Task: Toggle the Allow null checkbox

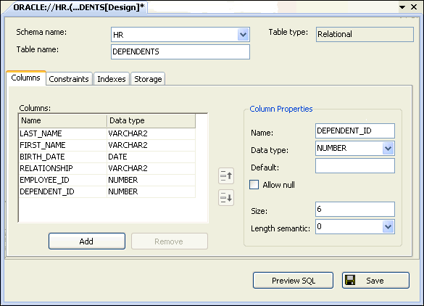Action: pos(254,185)
